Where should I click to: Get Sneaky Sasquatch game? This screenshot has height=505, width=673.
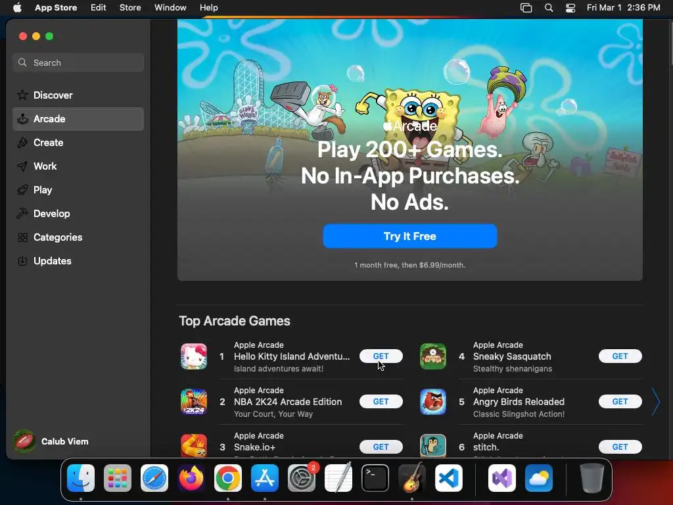point(620,356)
